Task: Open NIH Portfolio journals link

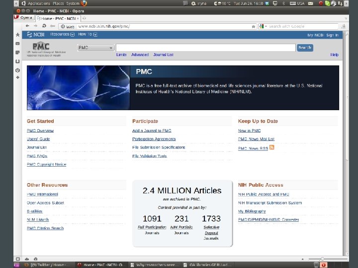Action: (181, 227)
